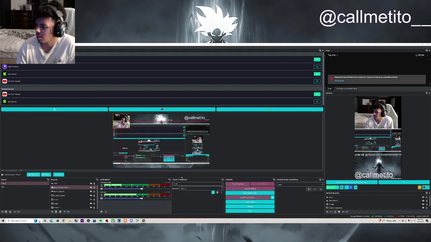This screenshot has height=242, width=431.
Task: Toggle Twitch Output switch
Action: (317, 67)
